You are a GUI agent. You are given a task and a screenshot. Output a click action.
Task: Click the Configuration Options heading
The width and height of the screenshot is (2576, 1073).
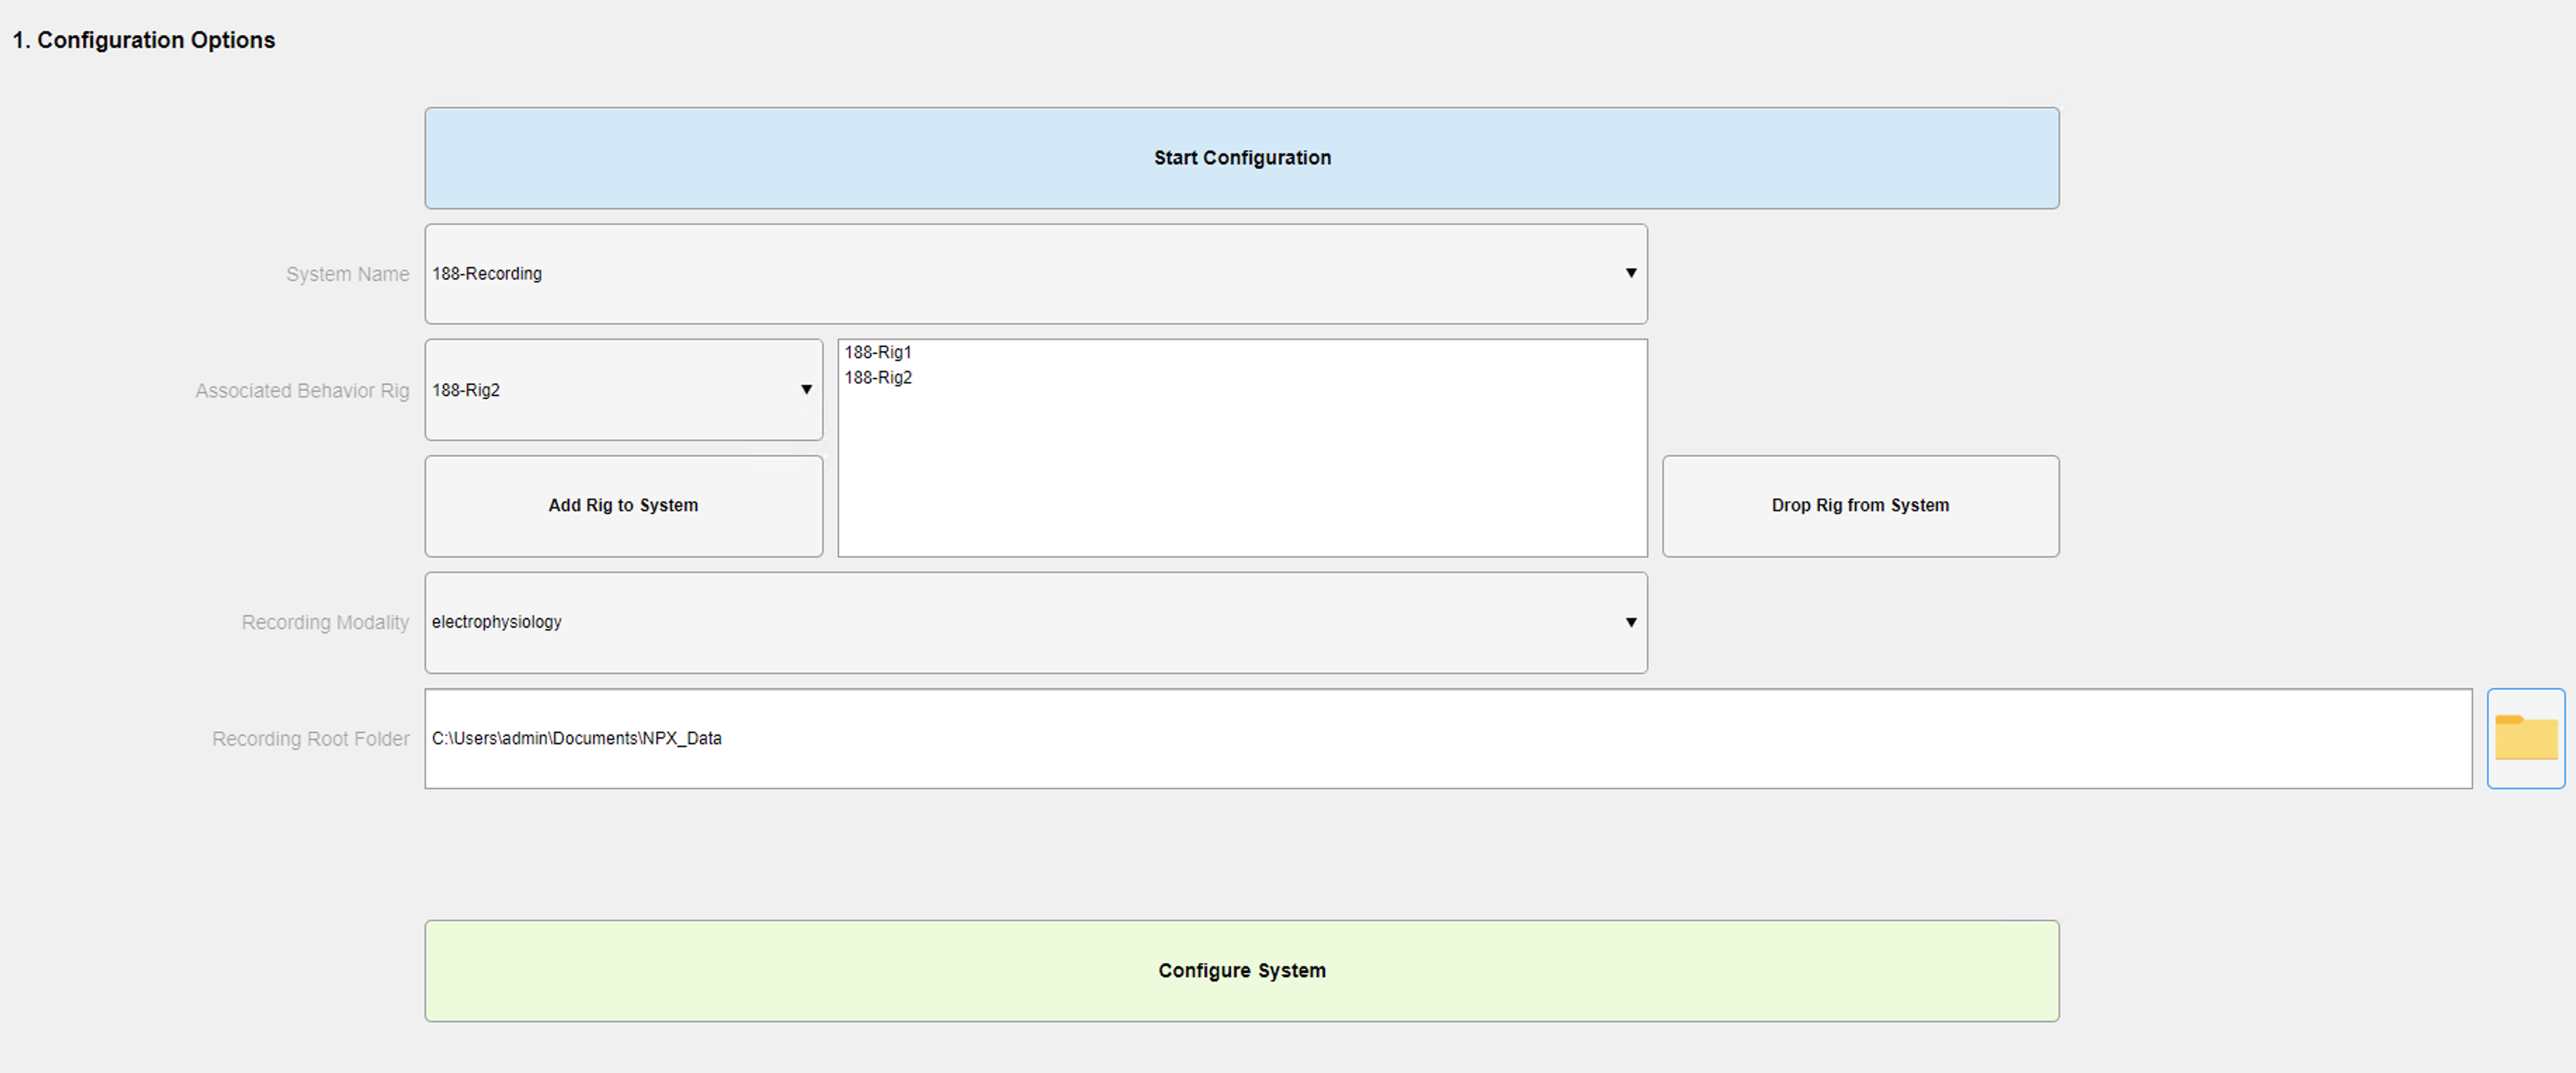coord(143,40)
